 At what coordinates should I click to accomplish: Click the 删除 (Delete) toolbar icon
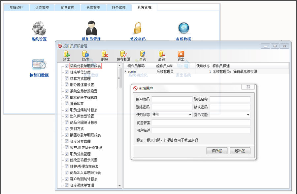(x=105, y=54)
